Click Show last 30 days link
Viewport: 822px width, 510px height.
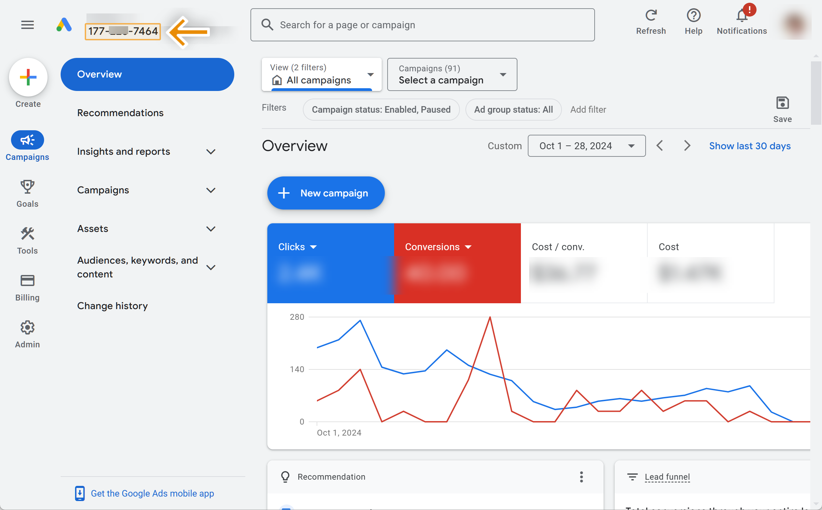pyautogui.click(x=750, y=146)
